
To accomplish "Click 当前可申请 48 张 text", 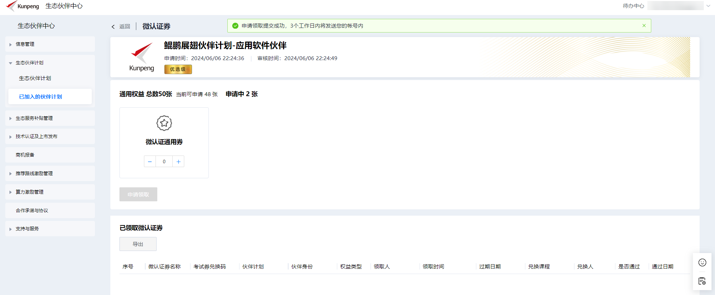I will 197,94.
